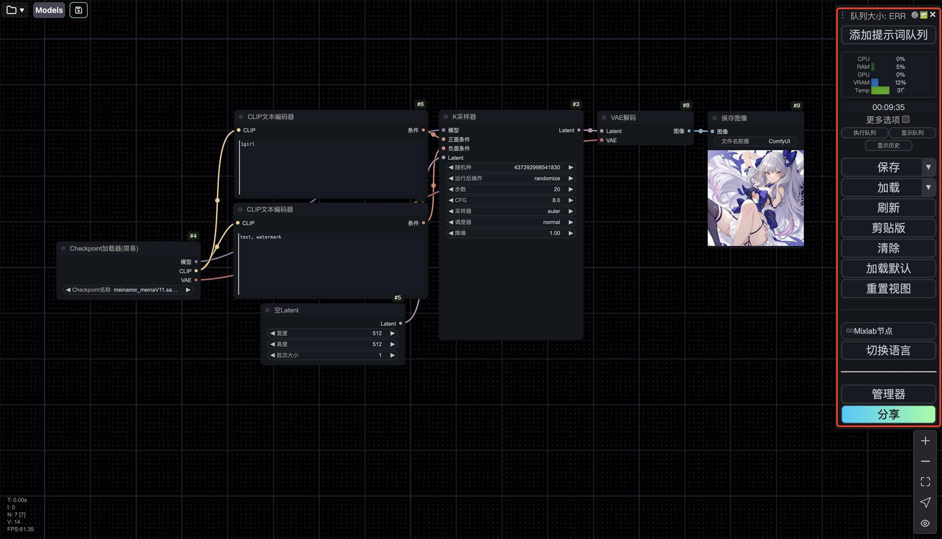Expand the dropdown arrow next to 加载
Screen dimensions: 942x539
[x=928, y=188]
